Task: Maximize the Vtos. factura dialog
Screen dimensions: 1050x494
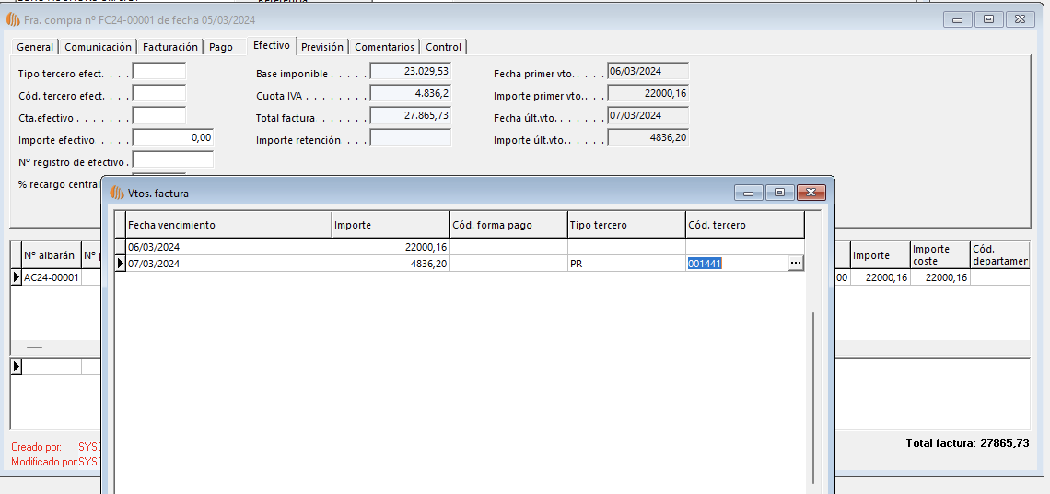Action: click(x=780, y=193)
